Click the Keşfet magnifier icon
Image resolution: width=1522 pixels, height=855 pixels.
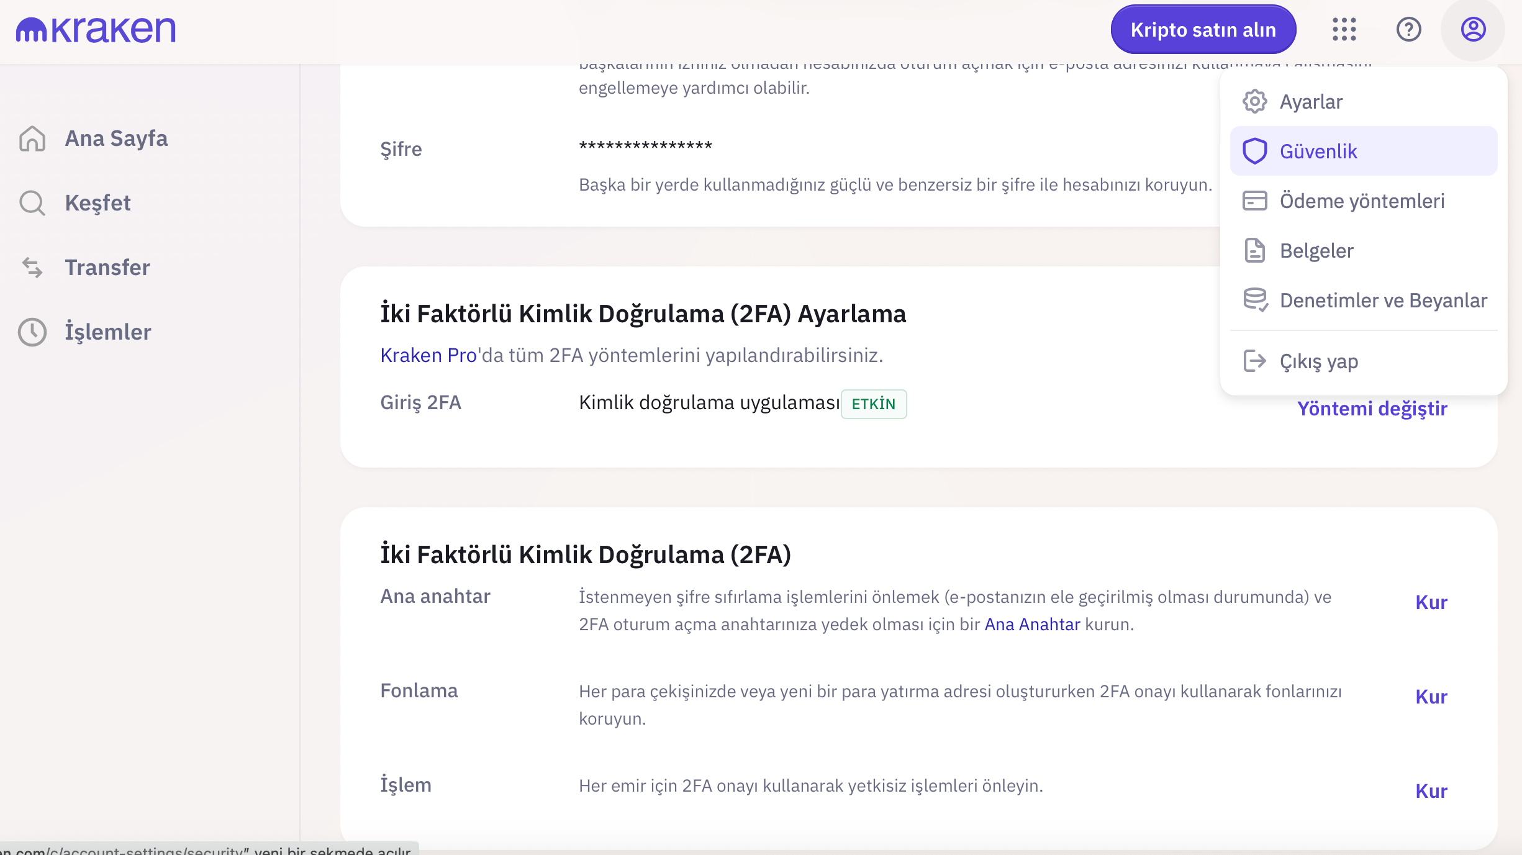(x=32, y=203)
